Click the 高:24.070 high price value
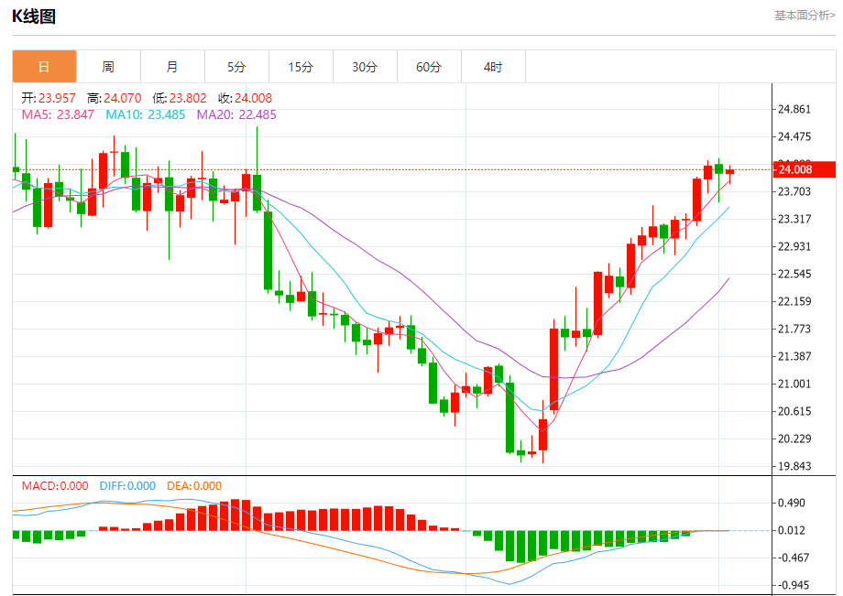The image size is (843, 596). click(114, 98)
